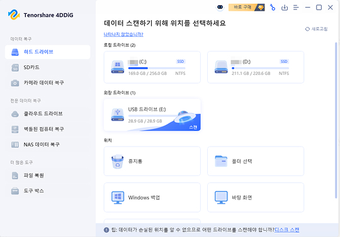Click the 폴더 선택 folder icon
This screenshot has height=237, width=340.
coord(221,161)
